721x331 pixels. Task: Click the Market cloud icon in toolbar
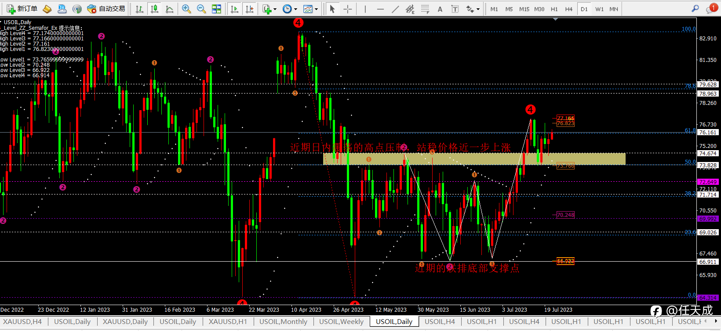[62, 9]
